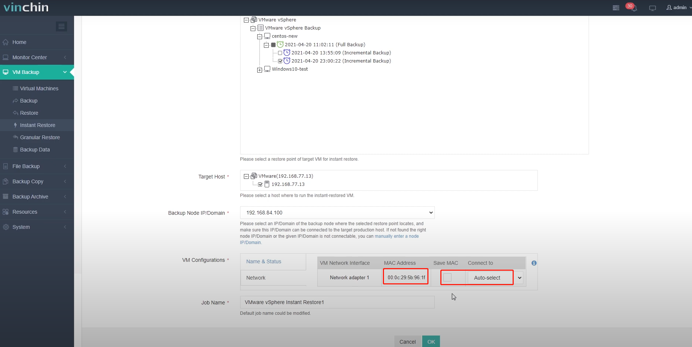Viewport: 692px width, 347px height.
Task: Select 2021-04-20 23:00:22 (Incremental Backup) text
Action: pos(341,61)
